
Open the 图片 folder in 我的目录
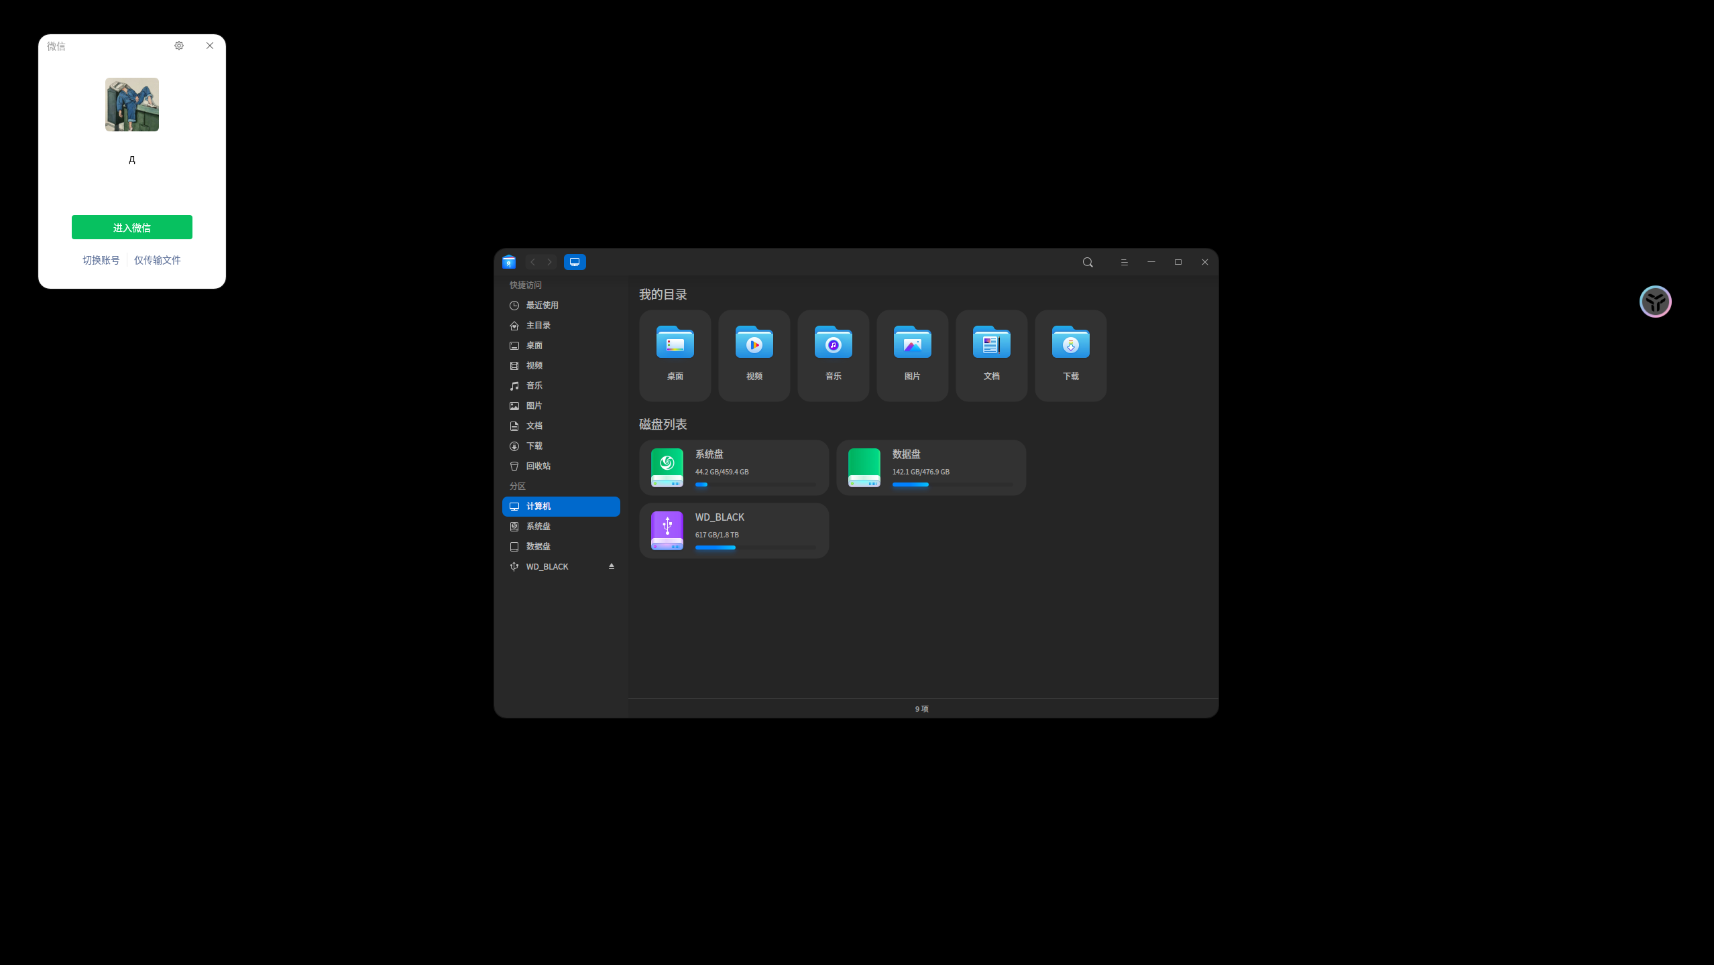pyautogui.click(x=913, y=355)
